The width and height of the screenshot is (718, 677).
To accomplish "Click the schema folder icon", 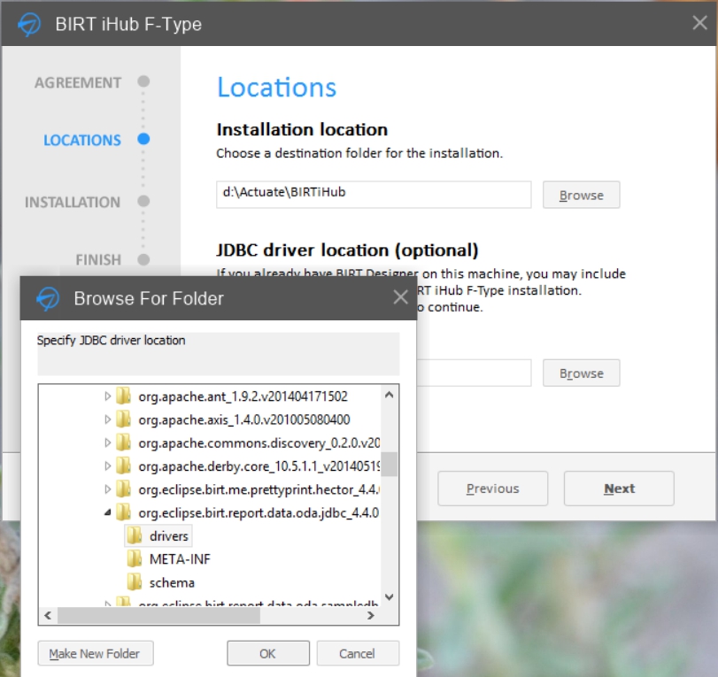I will [135, 582].
